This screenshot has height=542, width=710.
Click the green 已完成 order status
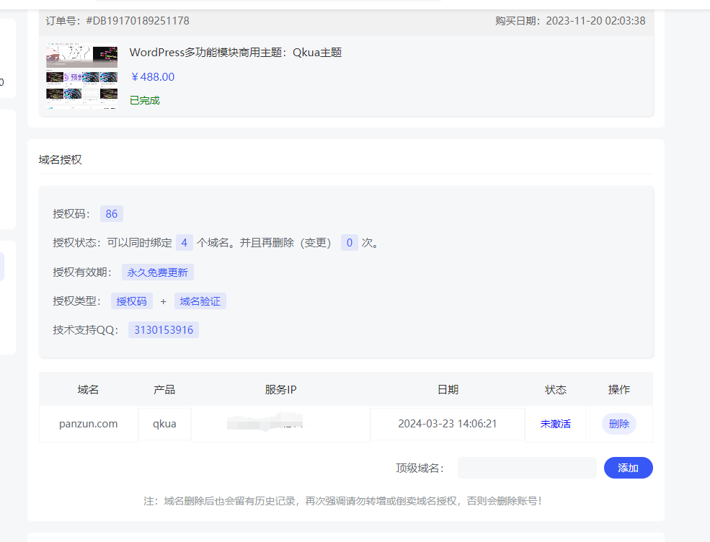coord(145,100)
